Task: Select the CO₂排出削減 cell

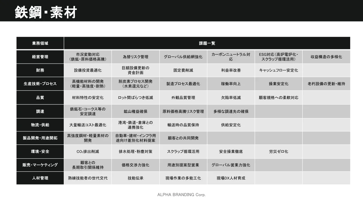Action: (88, 152)
